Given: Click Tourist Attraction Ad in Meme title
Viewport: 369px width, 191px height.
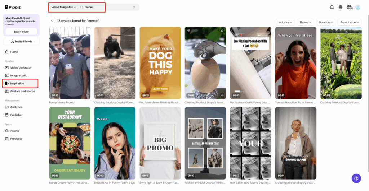Looking at the screenshot, I should pyautogui.click(x=295, y=102).
